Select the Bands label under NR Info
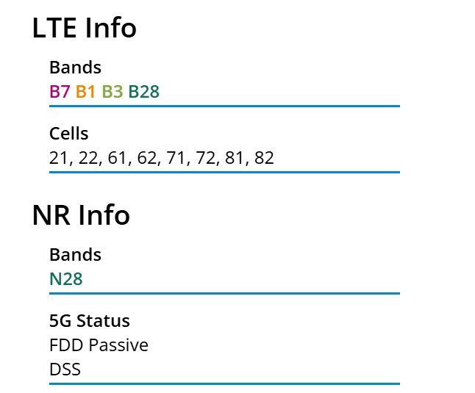The image size is (475, 393). (75, 255)
